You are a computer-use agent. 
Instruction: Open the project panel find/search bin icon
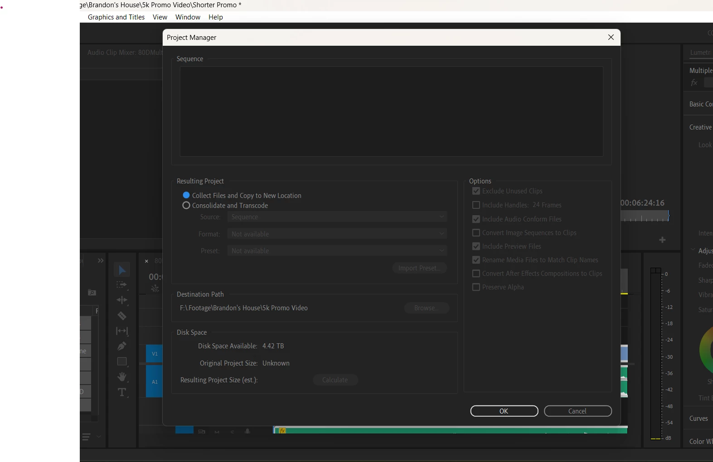(x=92, y=293)
